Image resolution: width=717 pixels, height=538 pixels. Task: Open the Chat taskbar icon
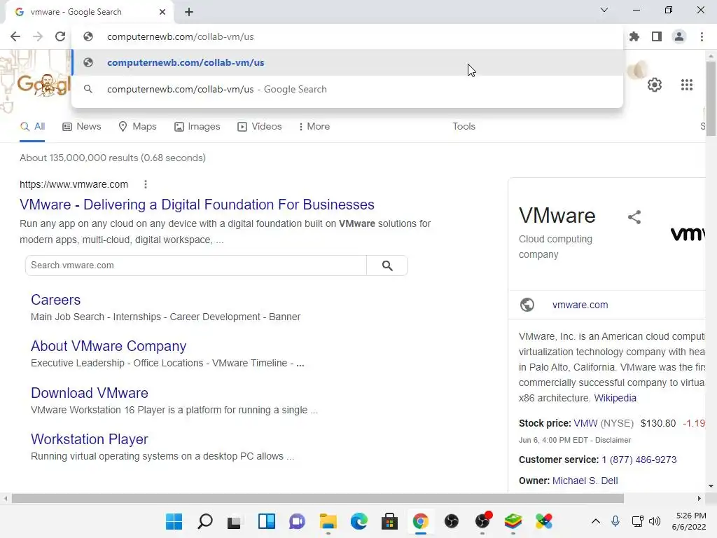point(297,521)
